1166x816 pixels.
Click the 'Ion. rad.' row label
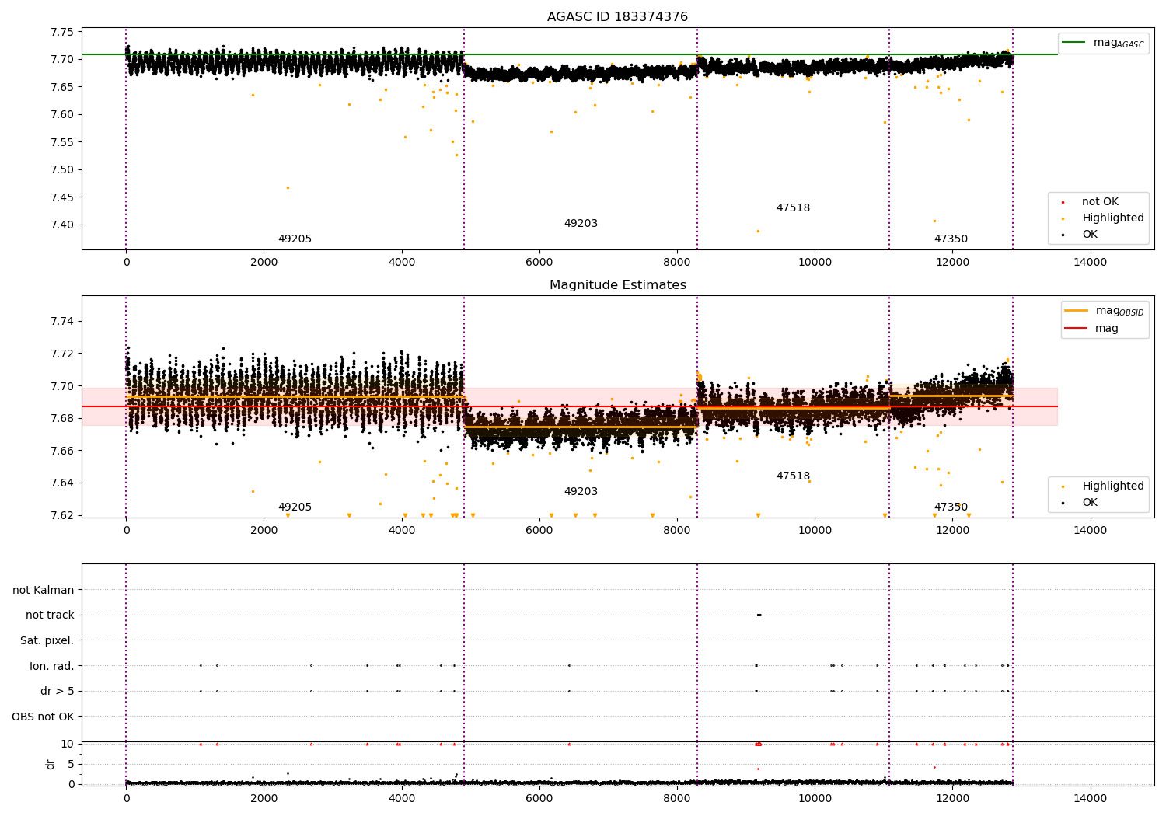click(52, 666)
